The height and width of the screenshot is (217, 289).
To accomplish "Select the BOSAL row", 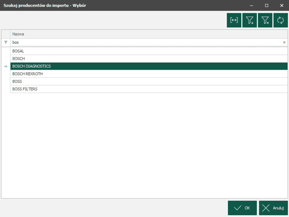I will [x=149, y=51].
